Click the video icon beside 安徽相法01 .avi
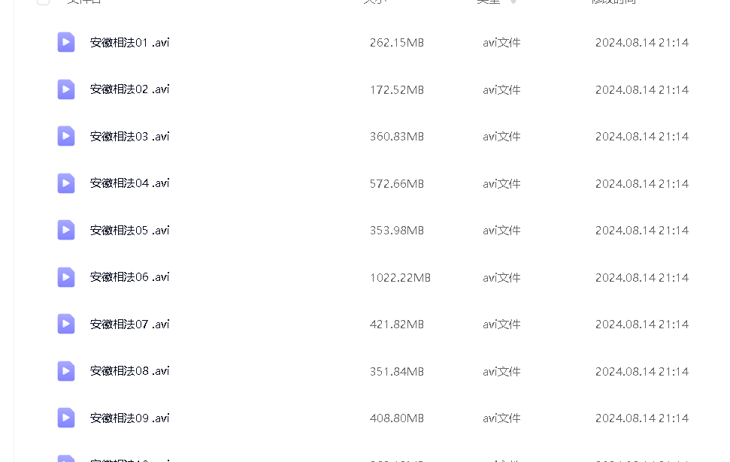The width and height of the screenshot is (730, 462). click(66, 42)
